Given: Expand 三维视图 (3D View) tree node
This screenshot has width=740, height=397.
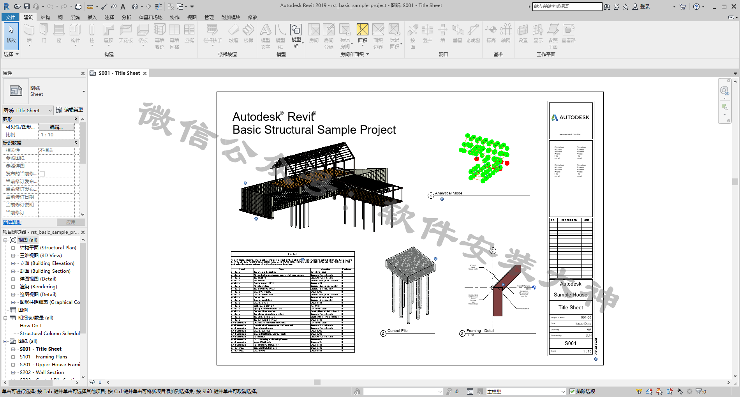Looking at the screenshot, I should [13, 256].
